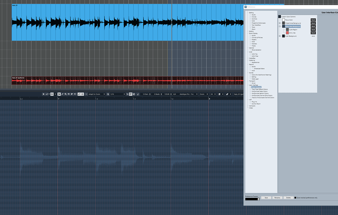Click the Autoscroll icon in the toolbar

pos(51,94)
